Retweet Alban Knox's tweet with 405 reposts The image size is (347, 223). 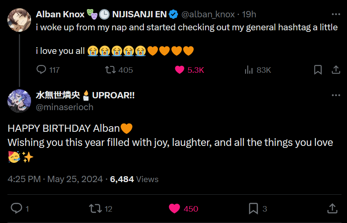pos(111,70)
